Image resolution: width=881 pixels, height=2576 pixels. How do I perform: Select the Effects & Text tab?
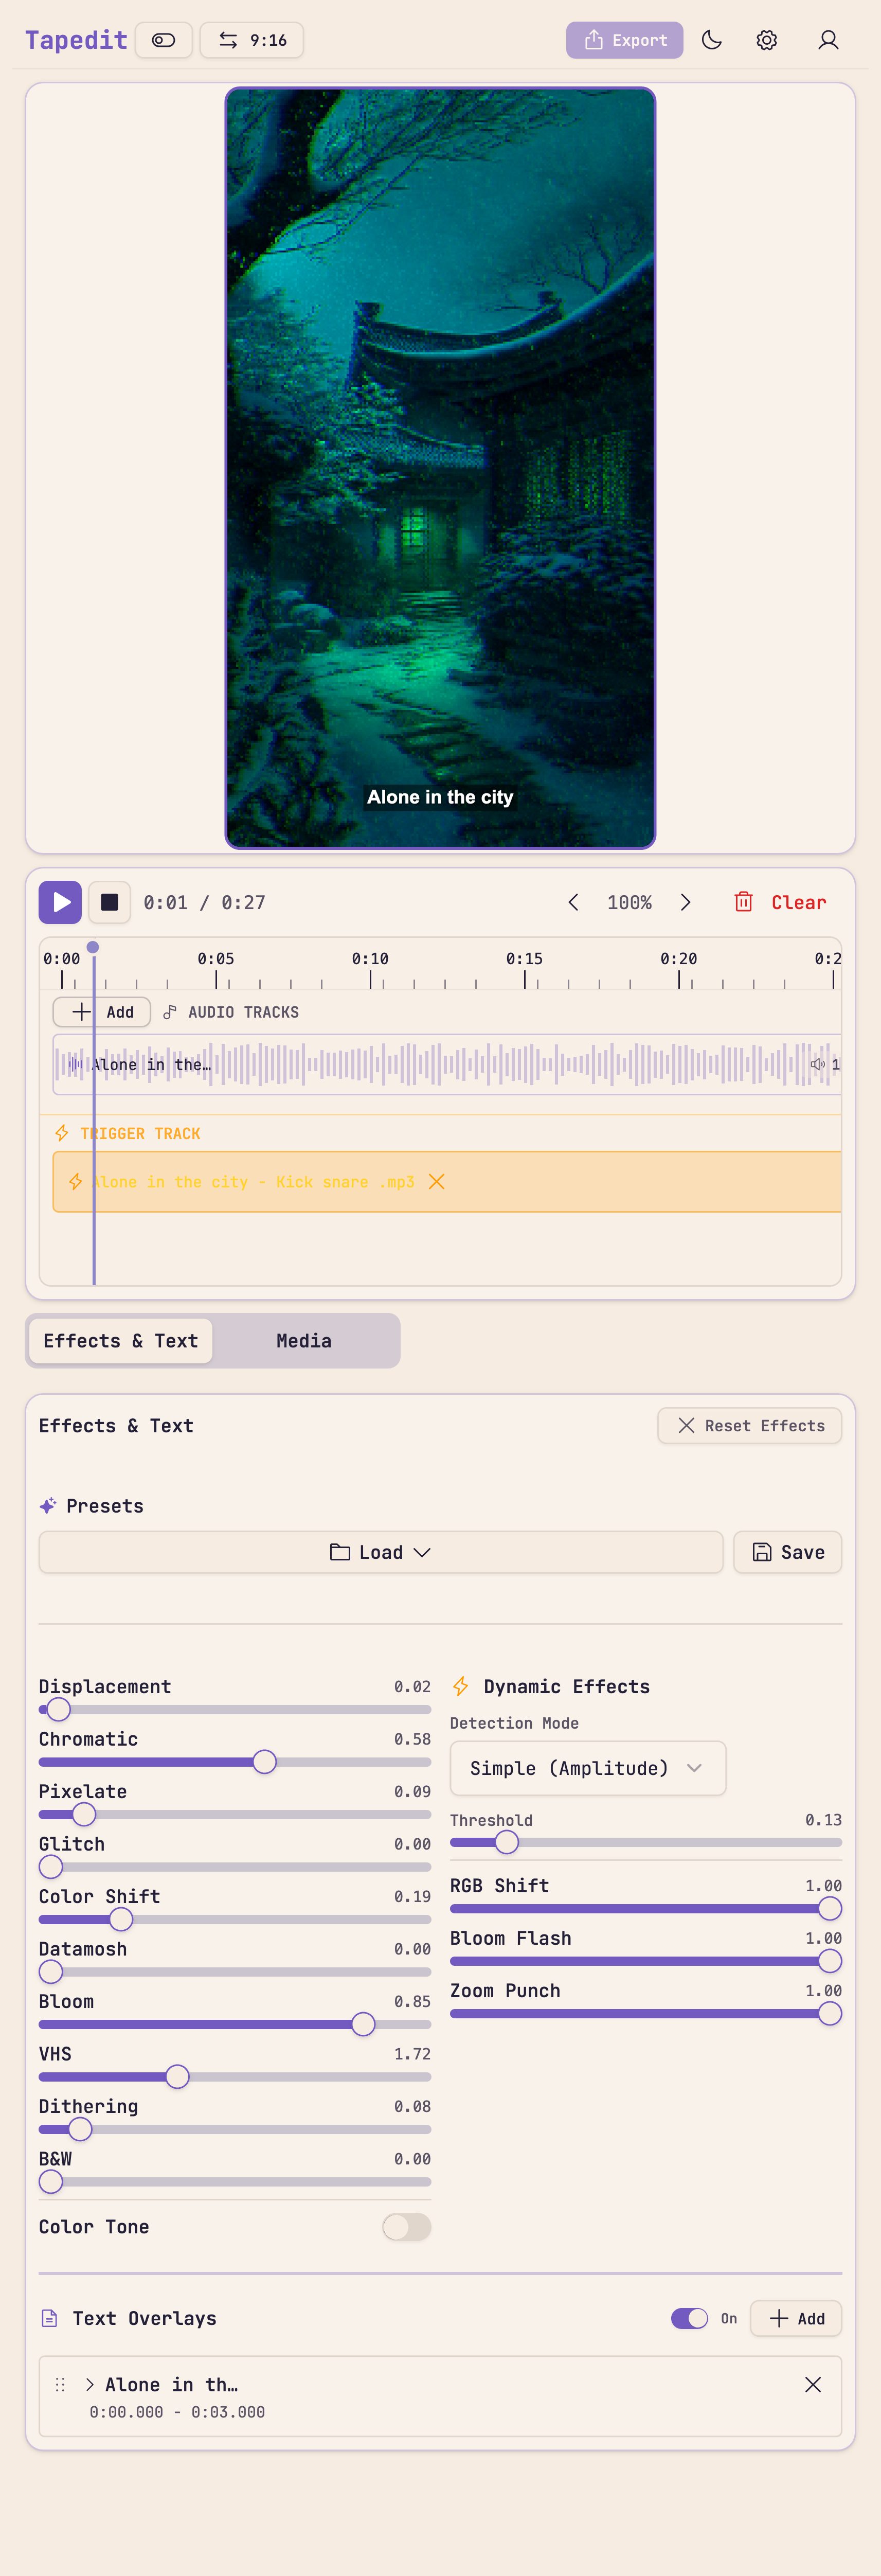click(x=120, y=1341)
